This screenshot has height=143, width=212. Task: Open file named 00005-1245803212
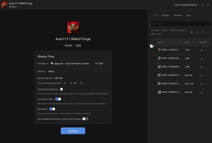click(171, 92)
